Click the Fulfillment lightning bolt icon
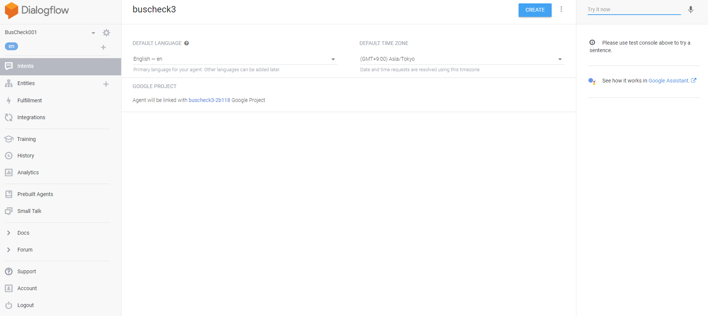The image size is (708, 316). 9,100
